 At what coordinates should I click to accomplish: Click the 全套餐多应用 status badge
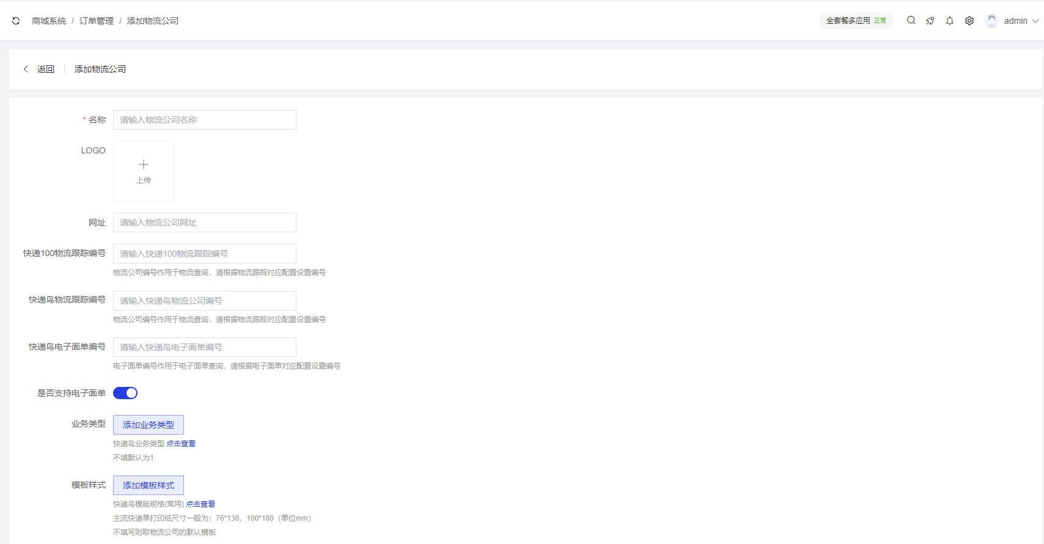click(856, 21)
